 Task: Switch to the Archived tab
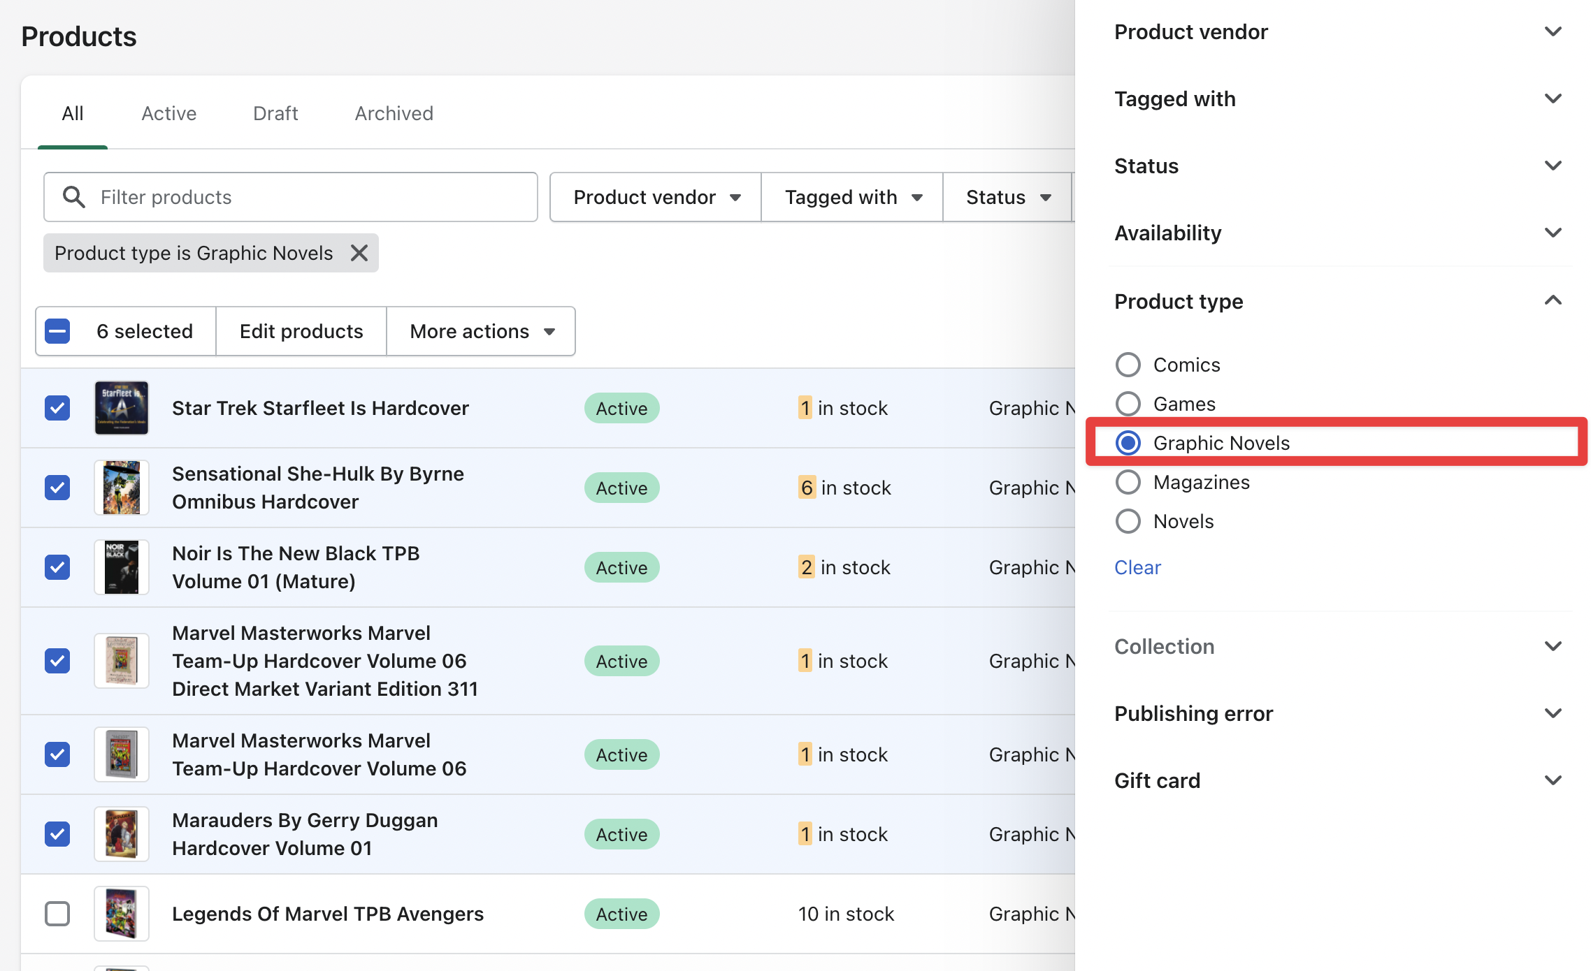click(x=394, y=113)
